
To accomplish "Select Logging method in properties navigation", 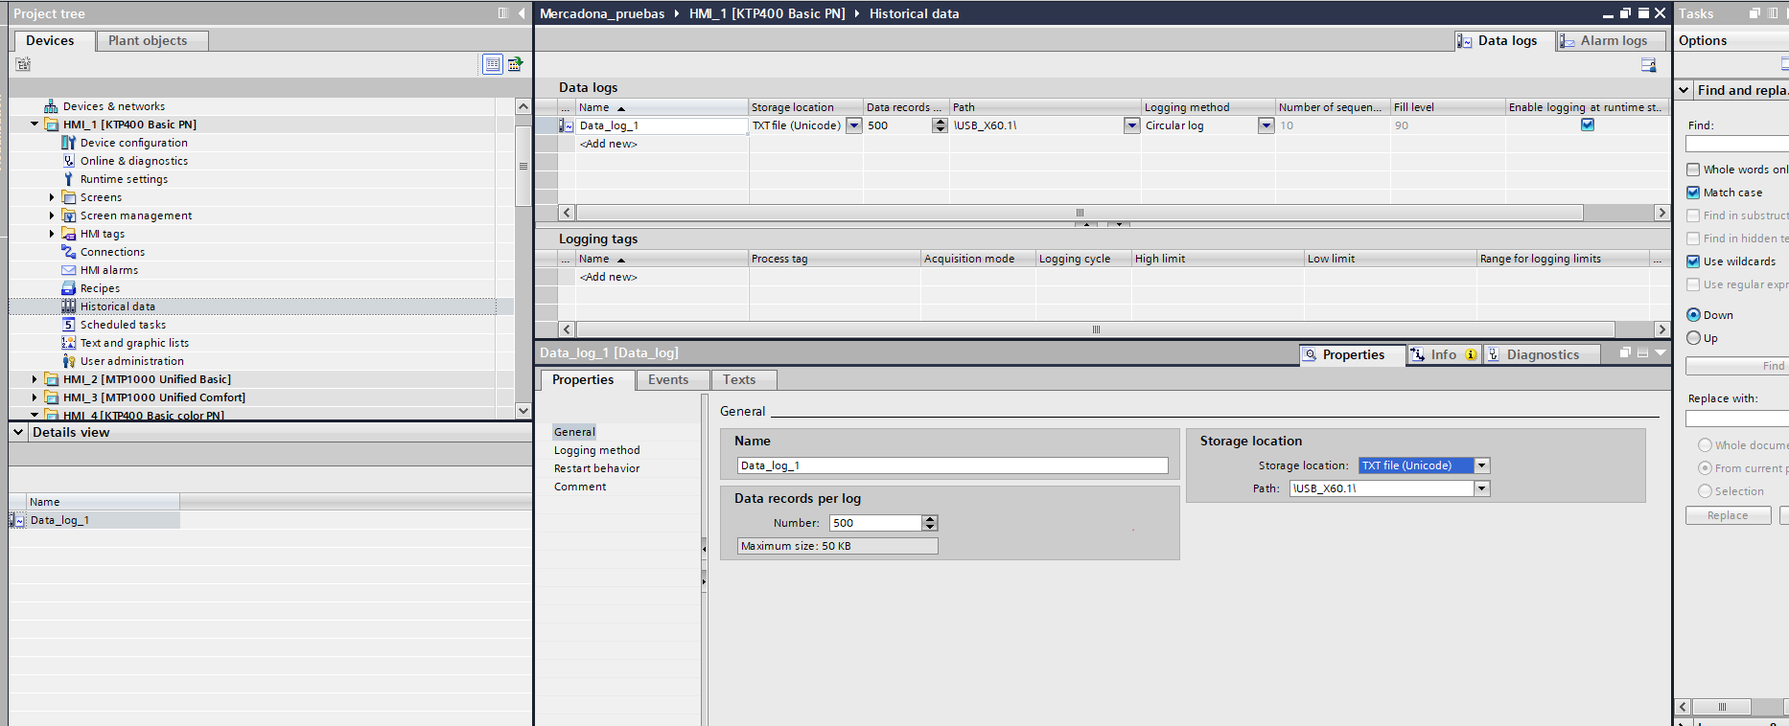I will 596,450.
